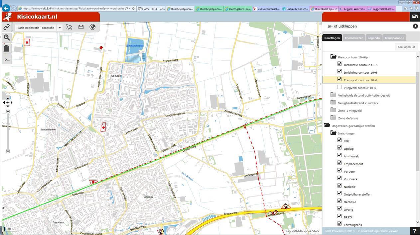Open the magnifier search tool

pos(7,38)
